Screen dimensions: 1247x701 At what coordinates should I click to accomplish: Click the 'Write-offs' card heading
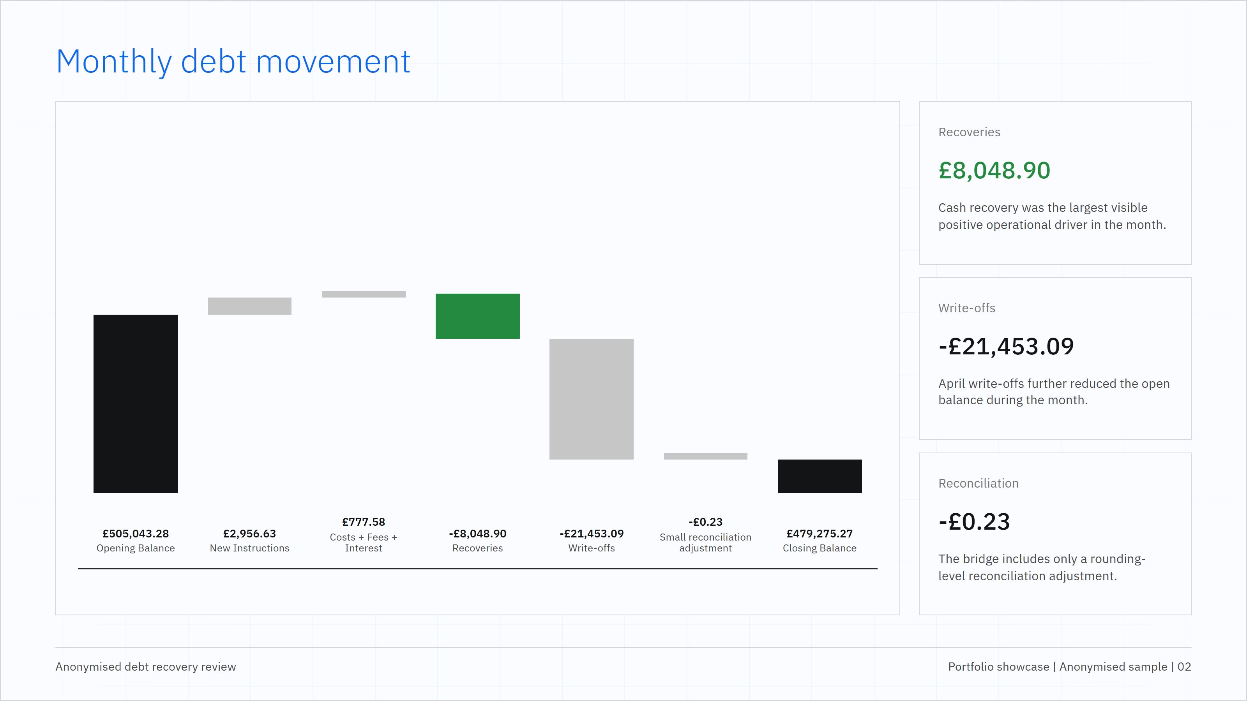(x=966, y=308)
